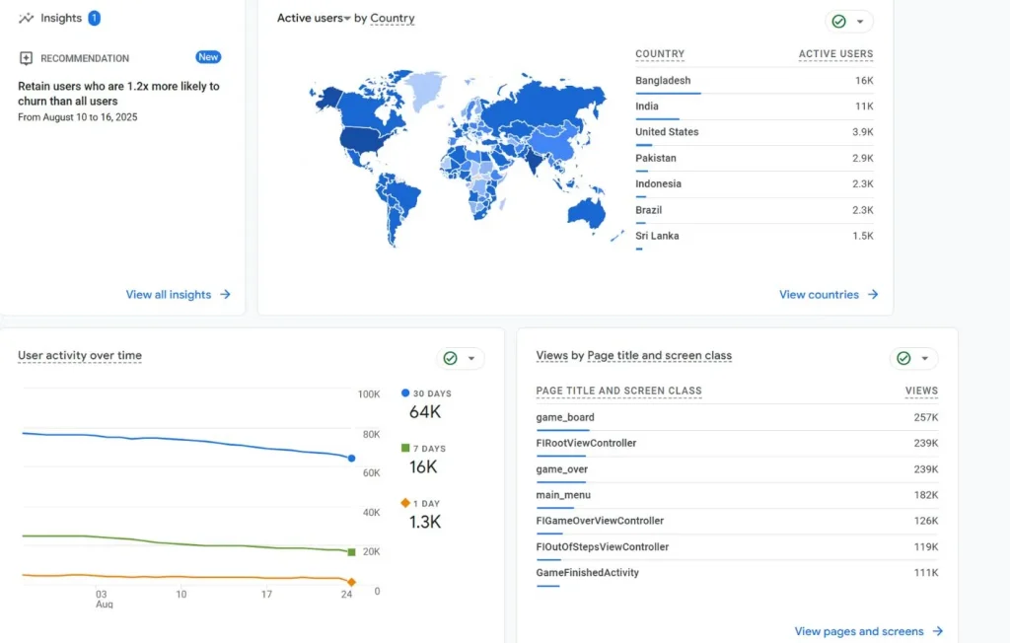Click the 3.9K active users value

click(862, 132)
